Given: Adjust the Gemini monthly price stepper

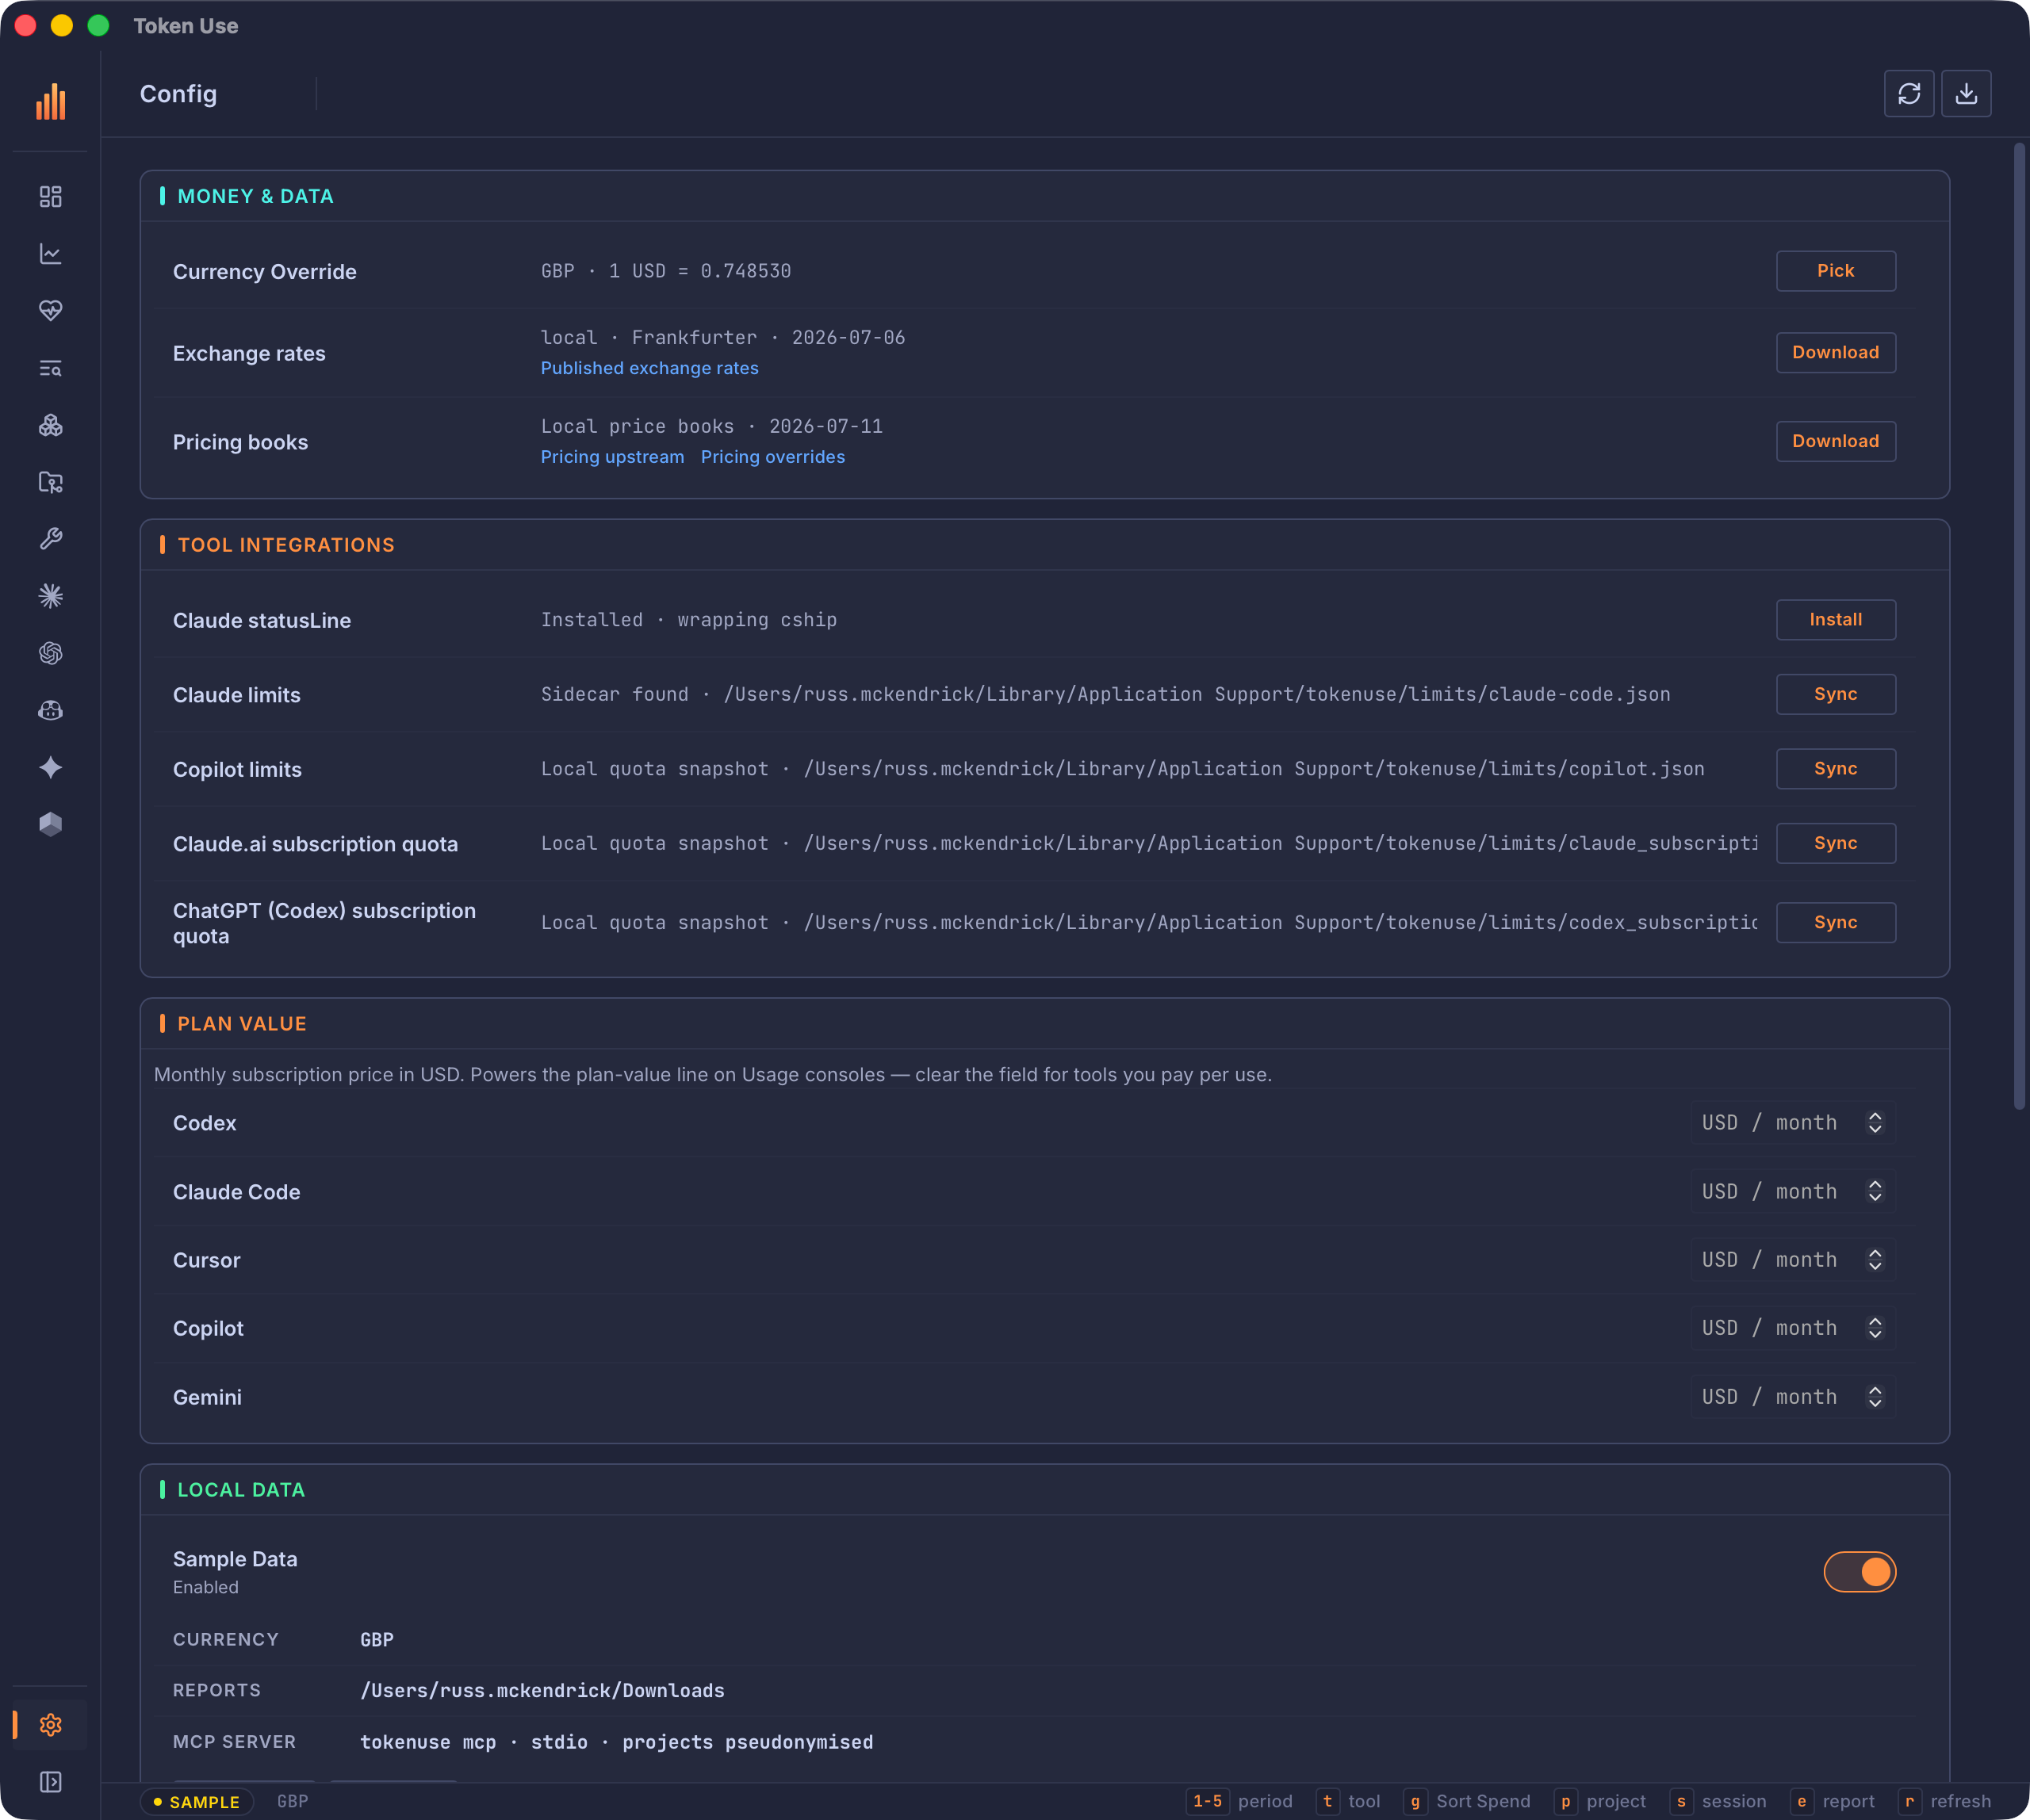Looking at the screenshot, I should point(1875,1397).
